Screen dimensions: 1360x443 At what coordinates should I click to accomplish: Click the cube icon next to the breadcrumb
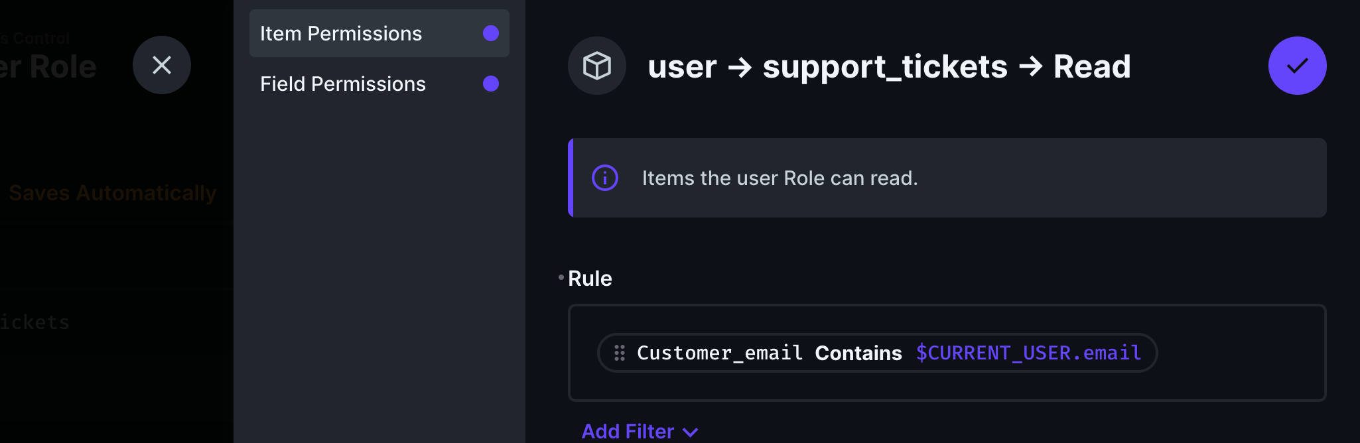tap(596, 66)
